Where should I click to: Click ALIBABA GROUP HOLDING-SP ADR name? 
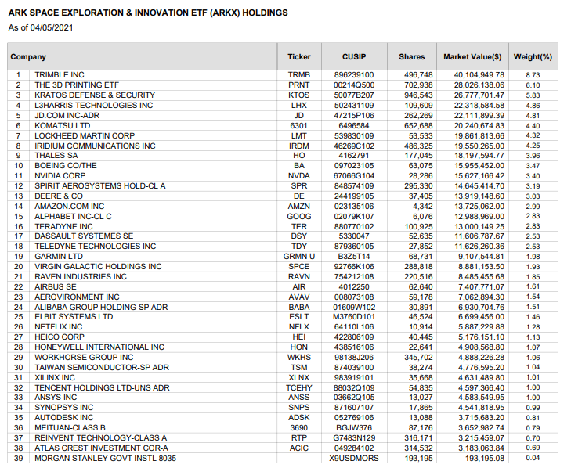tap(101, 308)
